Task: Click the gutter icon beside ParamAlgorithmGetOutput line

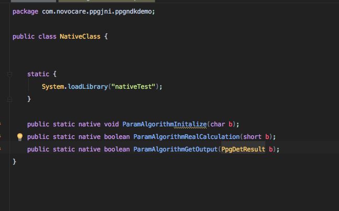Action: coord(1,149)
